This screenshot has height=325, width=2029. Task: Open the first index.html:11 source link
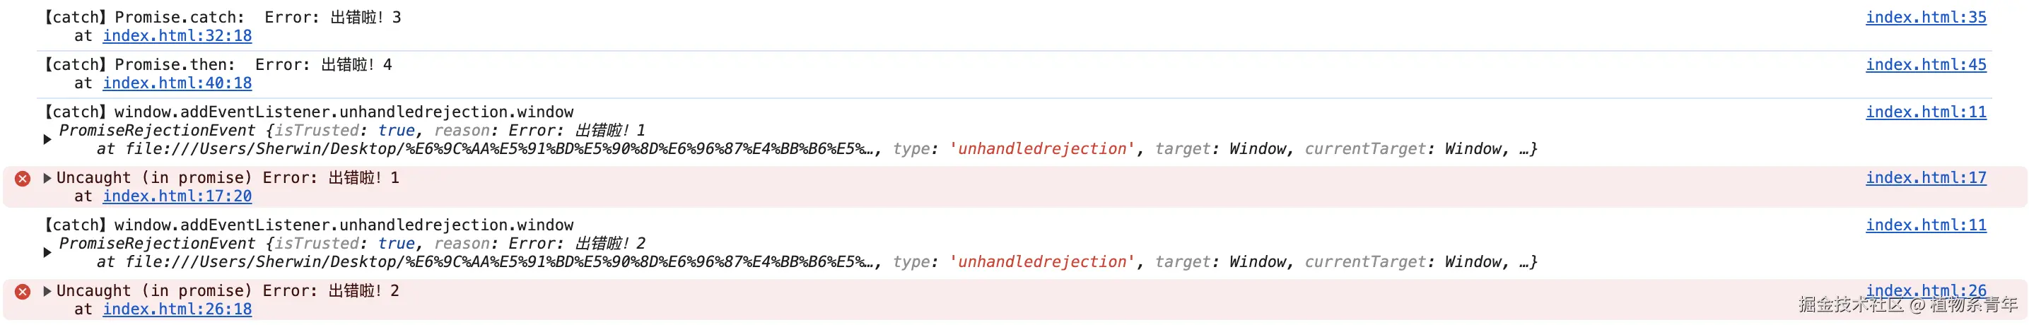(1926, 112)
